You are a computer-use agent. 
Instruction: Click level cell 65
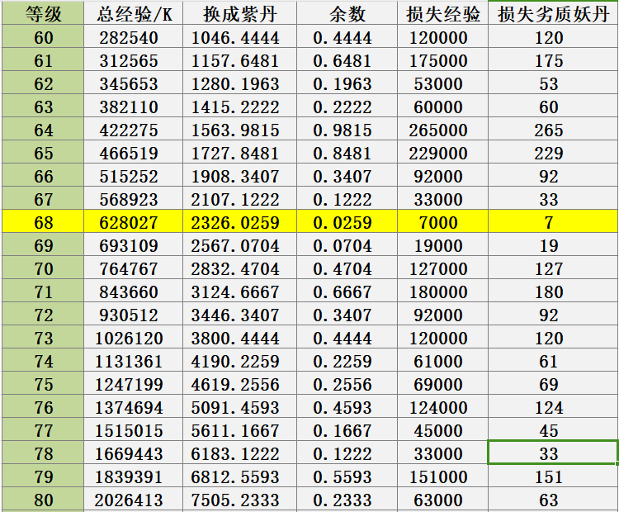click(x=43, y=153)
